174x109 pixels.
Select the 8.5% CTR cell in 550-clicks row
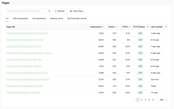click(x=128, y=46)
